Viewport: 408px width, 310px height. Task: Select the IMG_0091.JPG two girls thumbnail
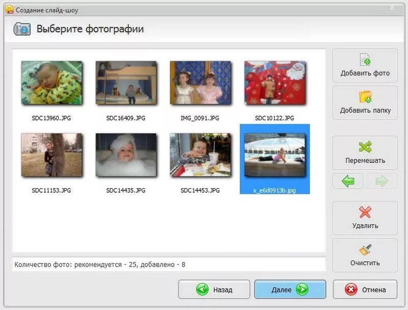click(200, 83)
